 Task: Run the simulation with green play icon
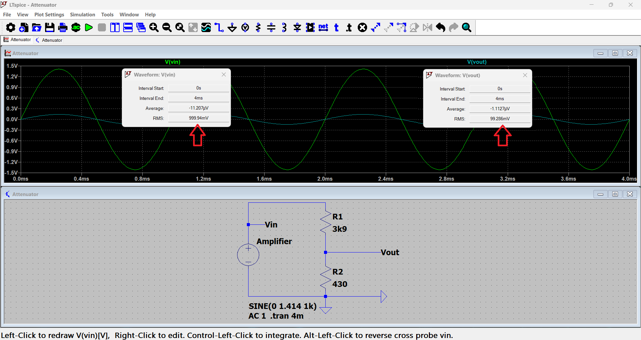pos(89,27)
